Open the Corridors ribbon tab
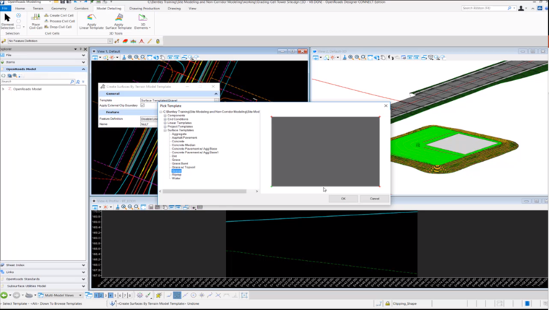 (x=81, y=8)
